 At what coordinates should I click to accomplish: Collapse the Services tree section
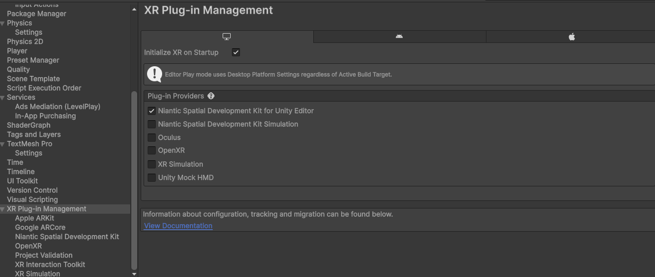tap(3, 98)
